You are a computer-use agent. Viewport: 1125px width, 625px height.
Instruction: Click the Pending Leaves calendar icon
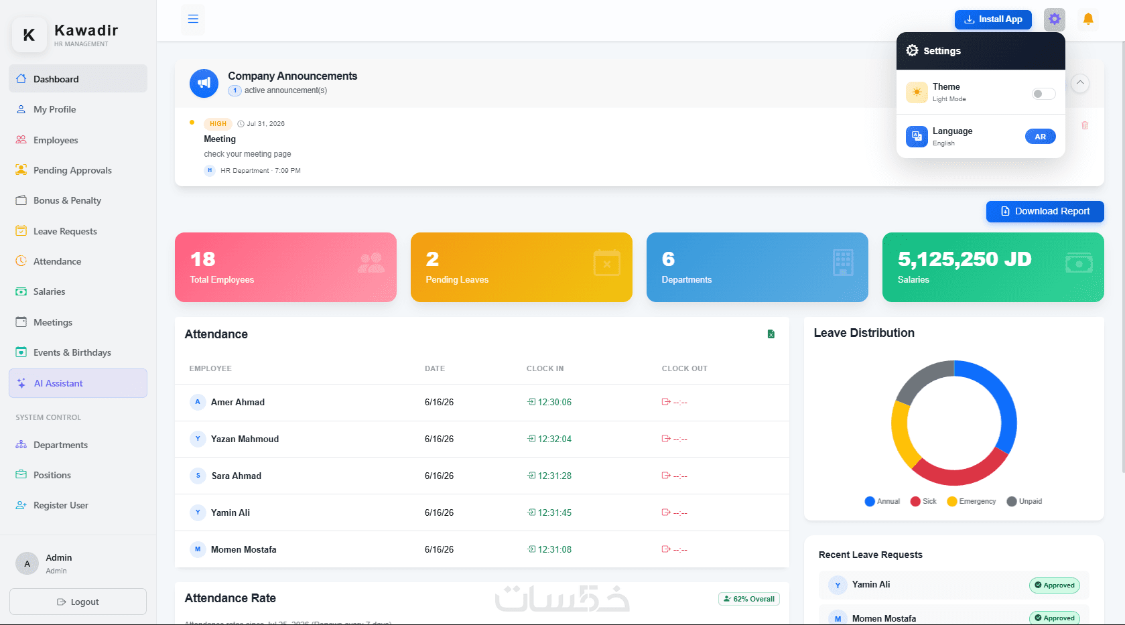[x=607, y=263]
